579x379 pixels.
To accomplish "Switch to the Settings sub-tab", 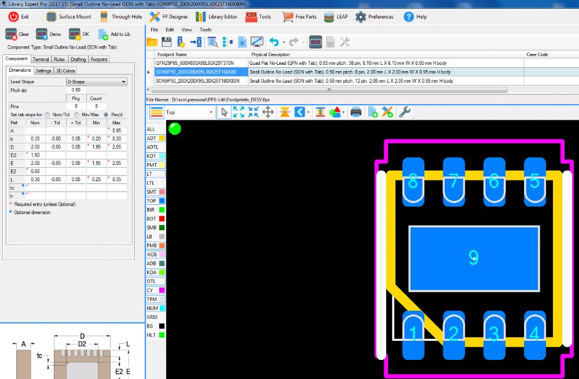I will click(43, 71).
